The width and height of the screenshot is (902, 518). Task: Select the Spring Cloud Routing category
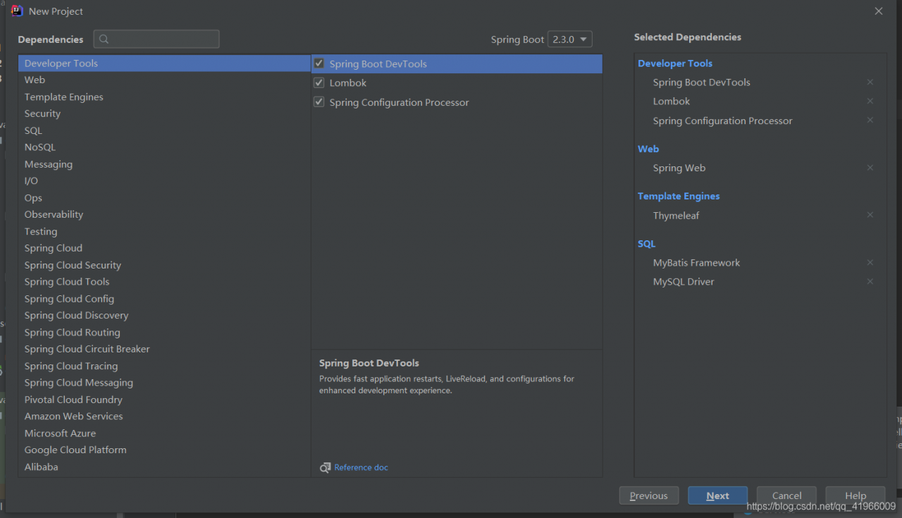(164, 332)
